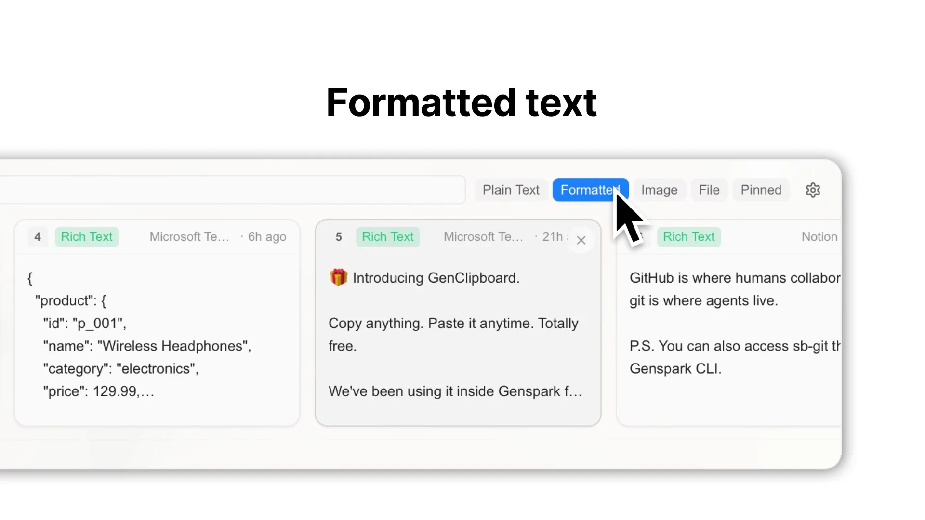Screen dimensions: 925x520
Task: Click the "Notion" source label
Action: (x=819, y=237)
